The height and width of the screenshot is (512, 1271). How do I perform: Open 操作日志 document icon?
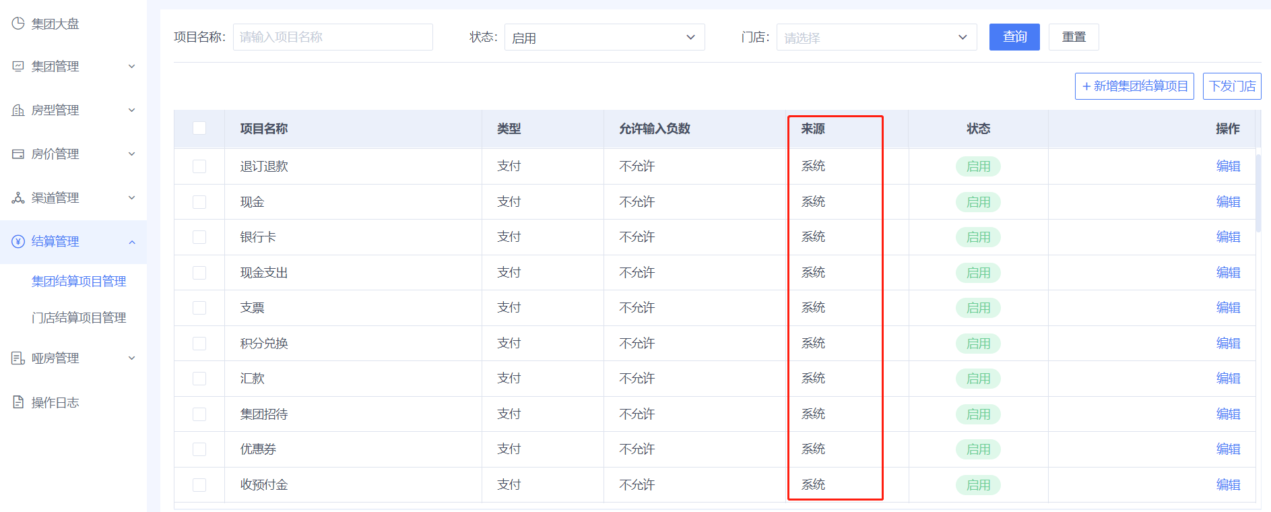click(18, 402)
